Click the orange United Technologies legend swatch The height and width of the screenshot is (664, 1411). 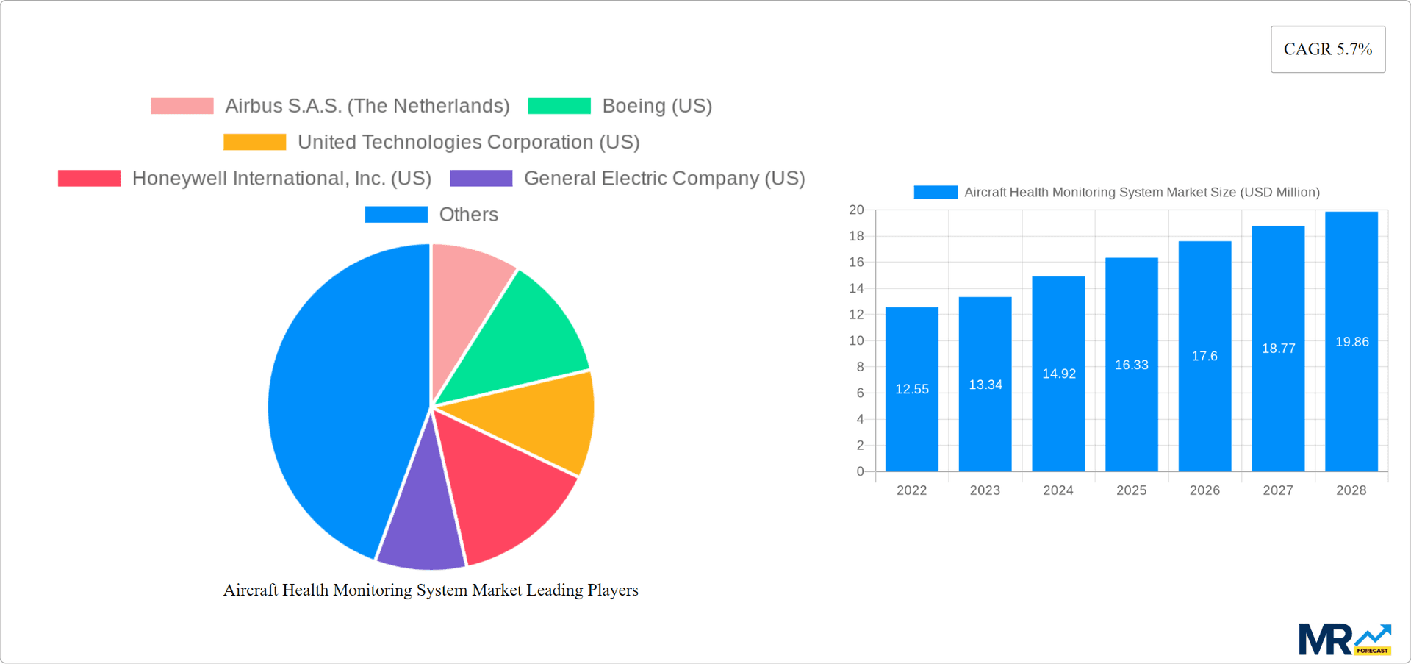254,141
